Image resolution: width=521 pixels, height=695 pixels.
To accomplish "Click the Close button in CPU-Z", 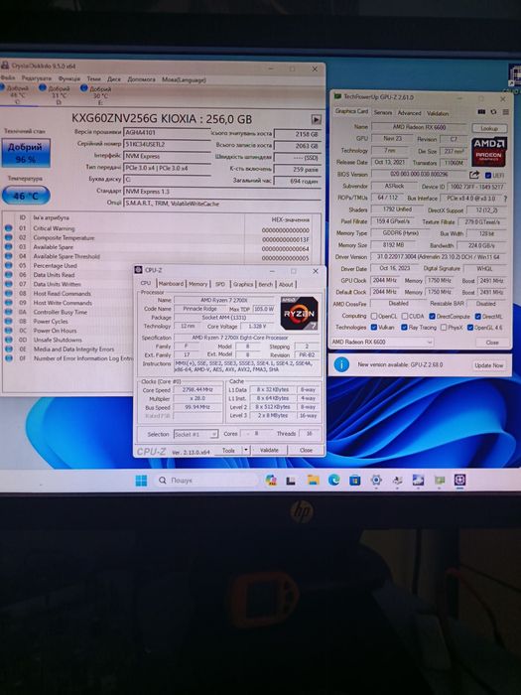I will pos(306,450).
